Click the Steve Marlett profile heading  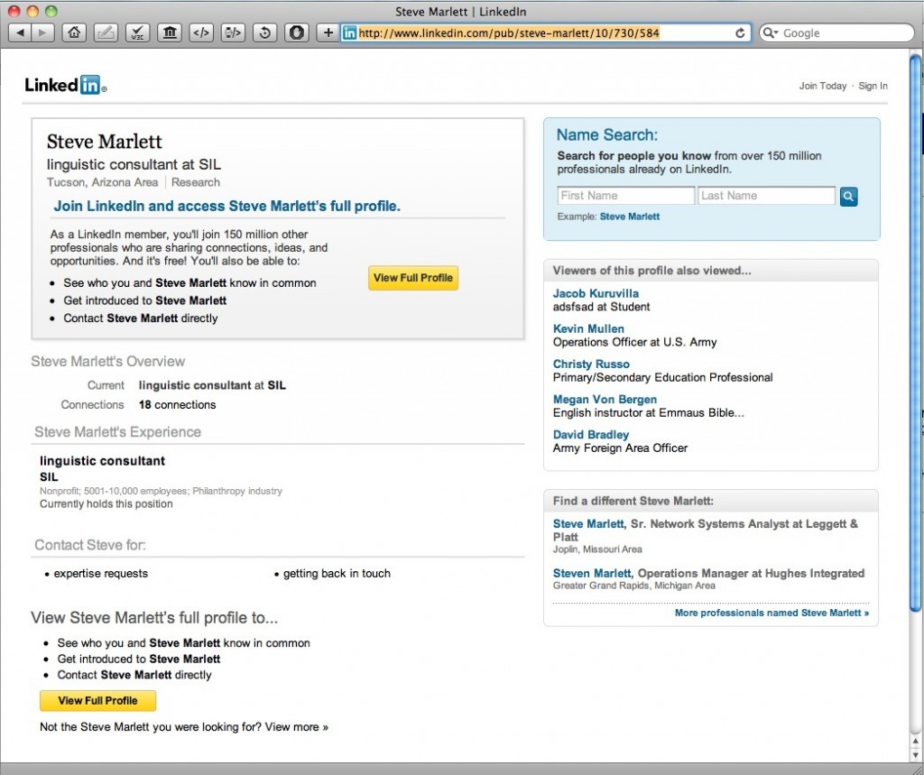pyautogui.click(x=105, y=142)
